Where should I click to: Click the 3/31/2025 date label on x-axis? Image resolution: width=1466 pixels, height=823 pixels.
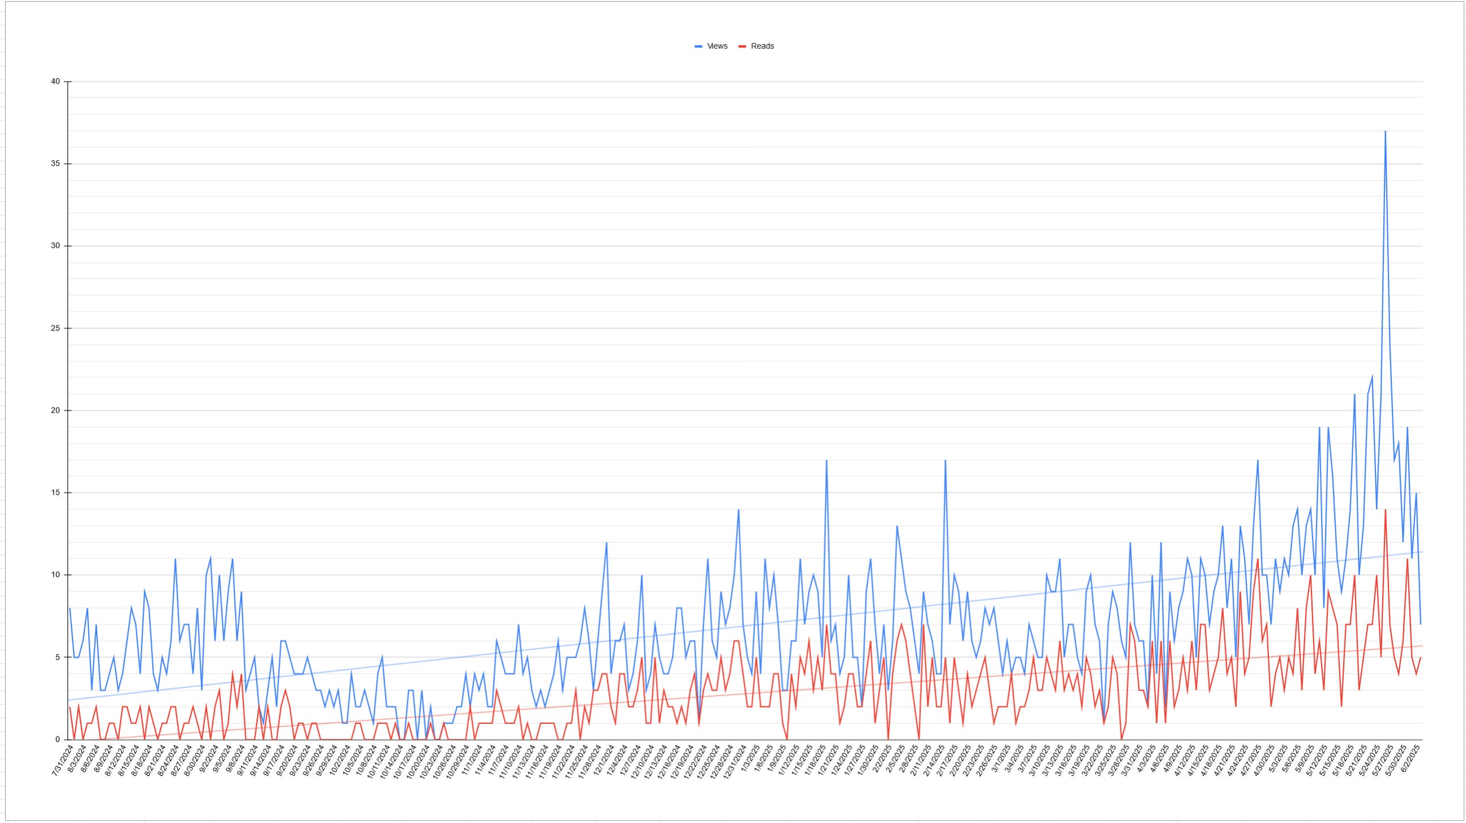click(1132, 759)
